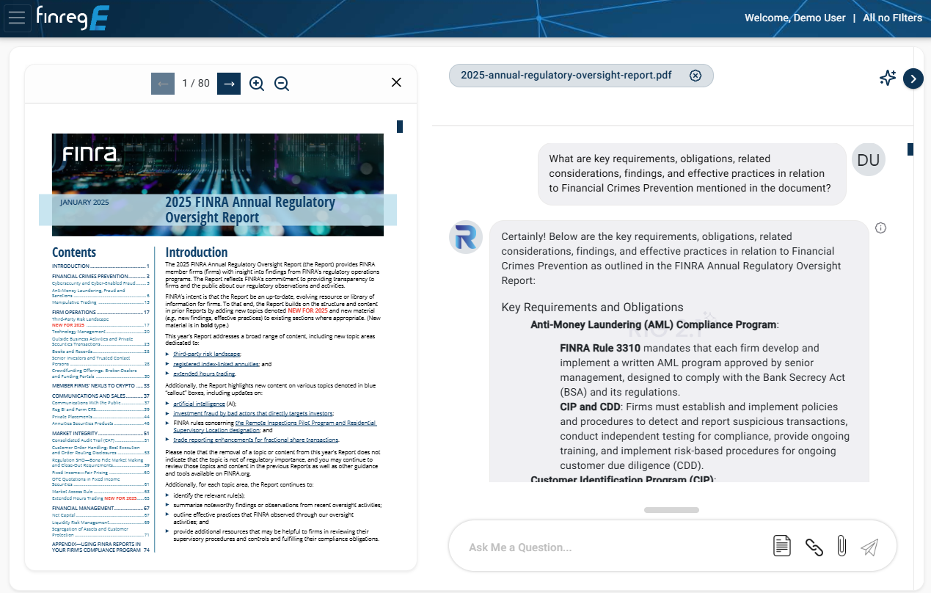Click FIRM OPERATIONS contents heading
This screenshot has height=593, width=931.
[101, 313]
